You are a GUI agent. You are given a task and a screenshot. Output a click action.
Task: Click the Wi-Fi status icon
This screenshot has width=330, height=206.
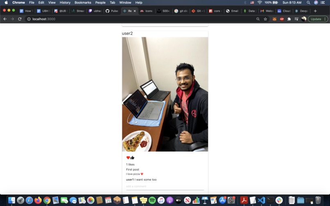click(x=260, y=2)
